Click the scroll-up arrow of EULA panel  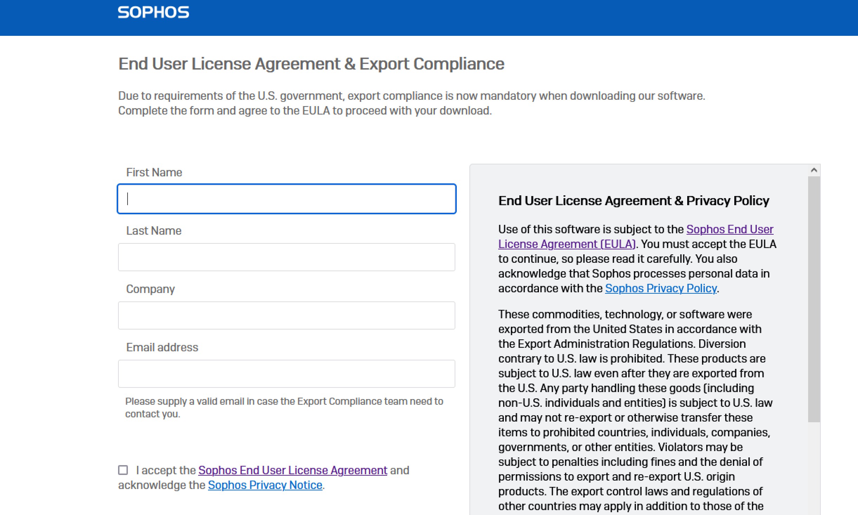(x=814, y=170)
